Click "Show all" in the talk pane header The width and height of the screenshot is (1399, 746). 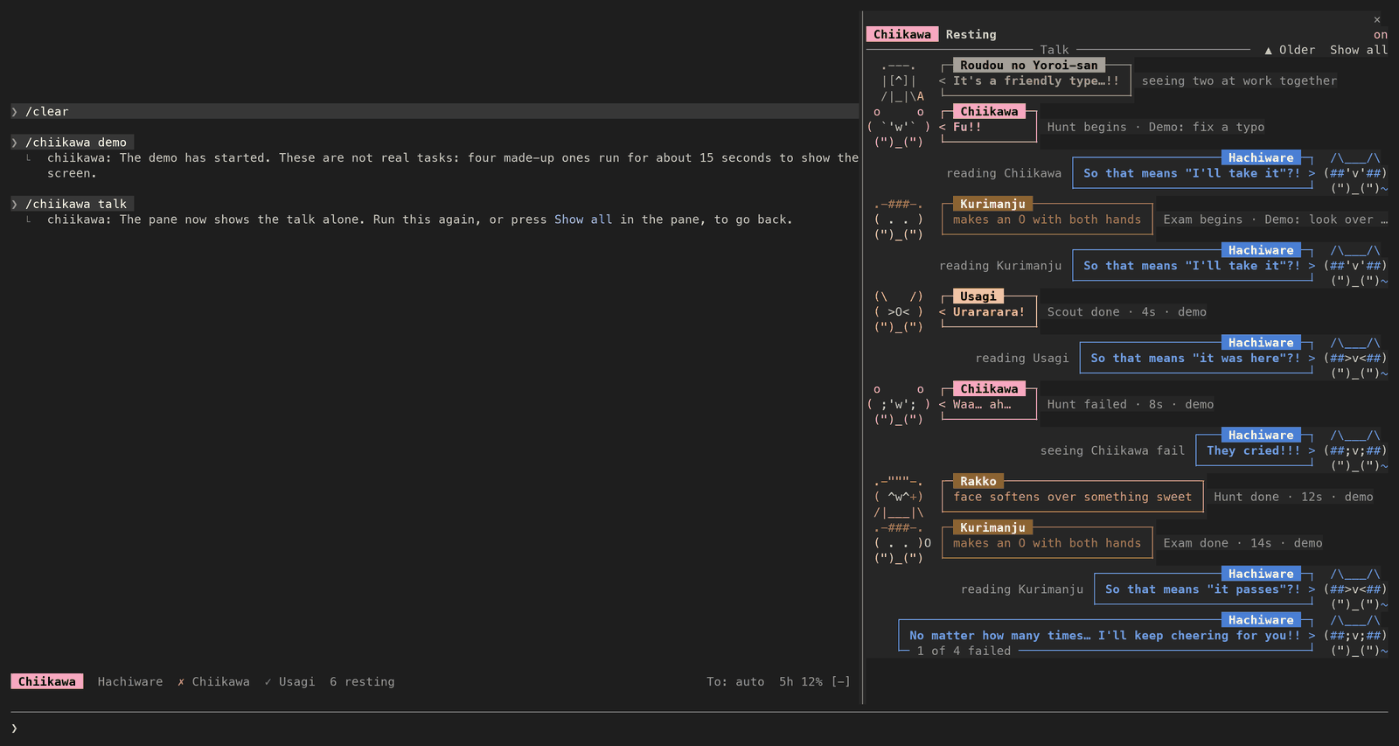coord(1359,51)
